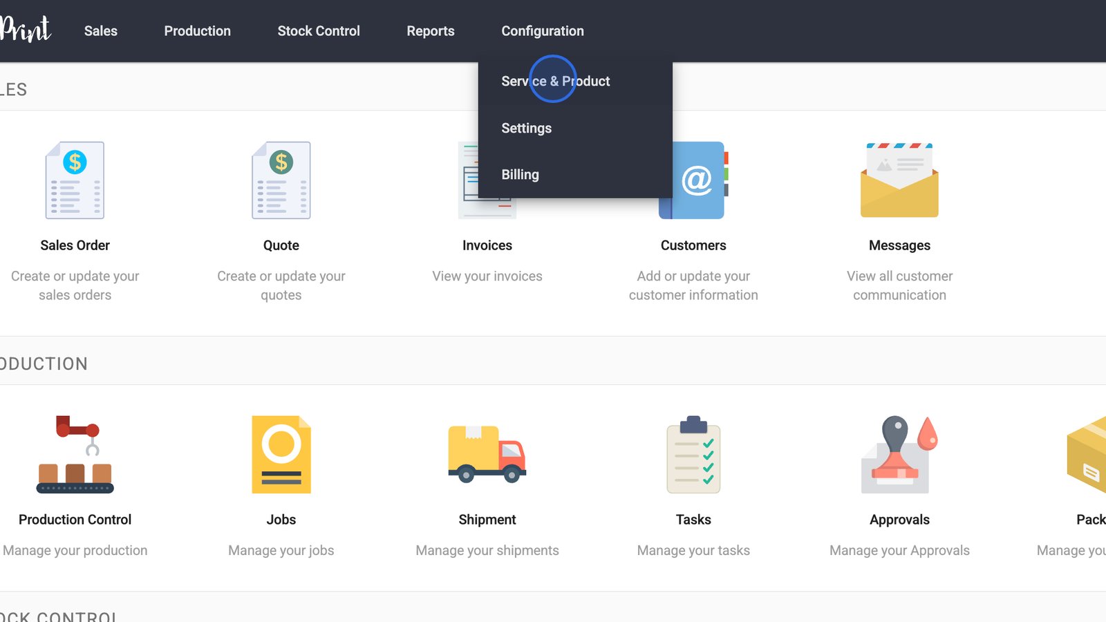Image resolution: width=1106 pixels, height=622 pixels.
Task: Click the Quote dollar document icon
Action: (x=281, y=180)
